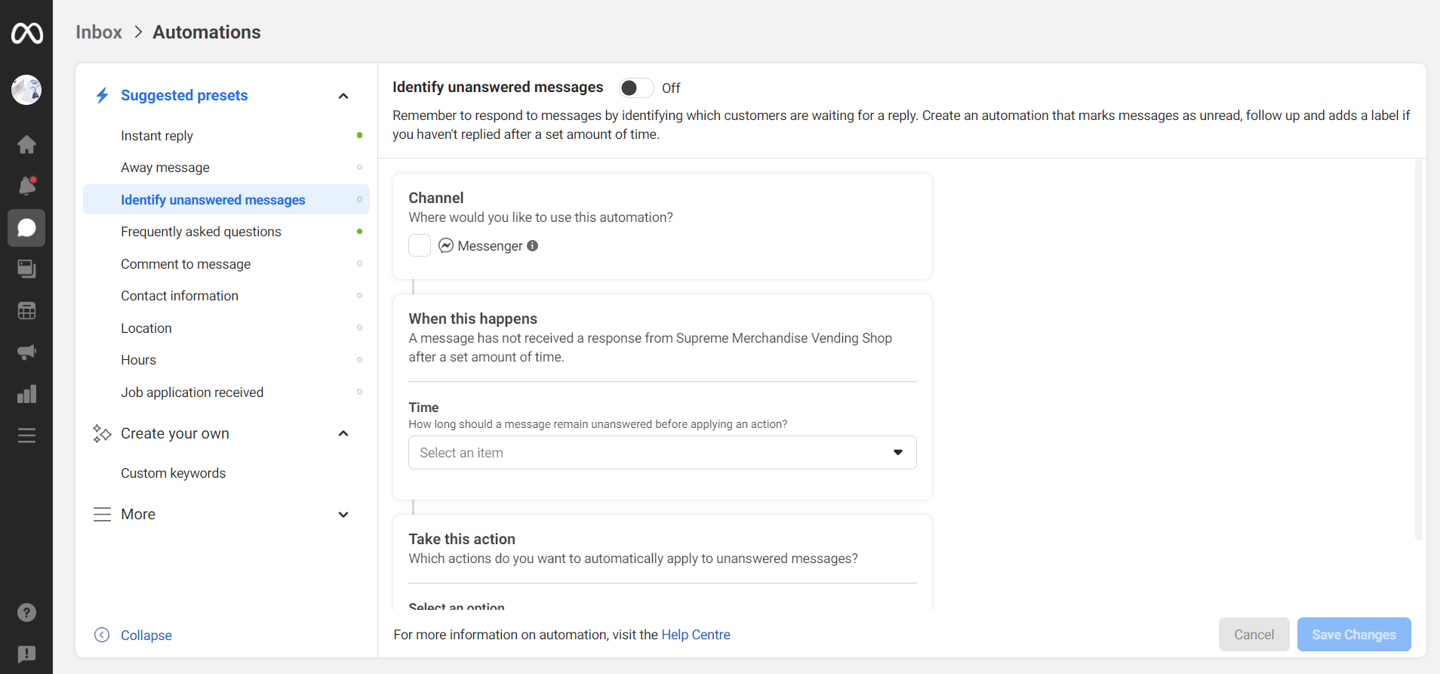Select Identify unanswered messages preset

point(226,199)
